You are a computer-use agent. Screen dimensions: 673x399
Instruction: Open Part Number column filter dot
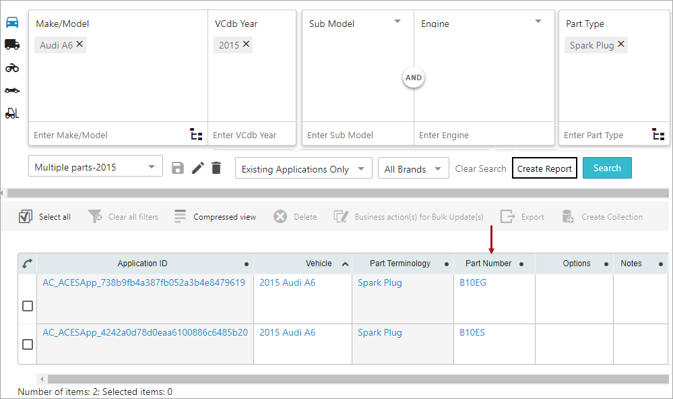pyautogui.click(x=521, y=264)
